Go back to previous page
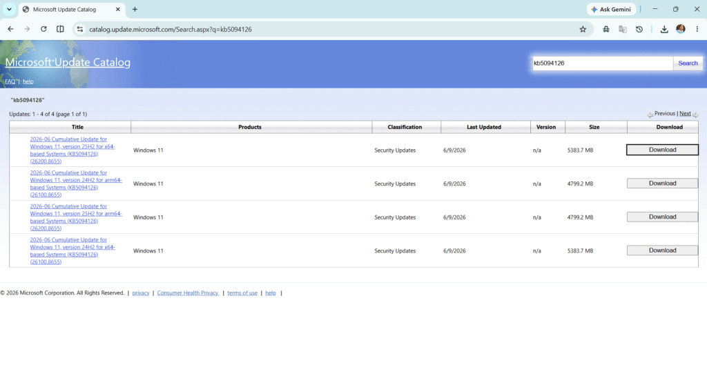707x374 pixels. coord(10,29)
